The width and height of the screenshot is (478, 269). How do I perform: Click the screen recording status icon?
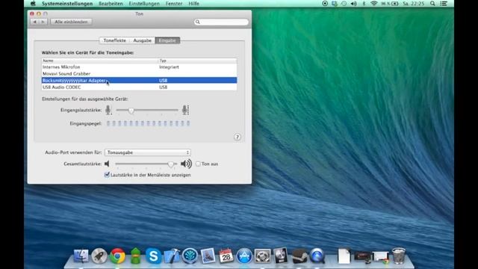point(325,4)
